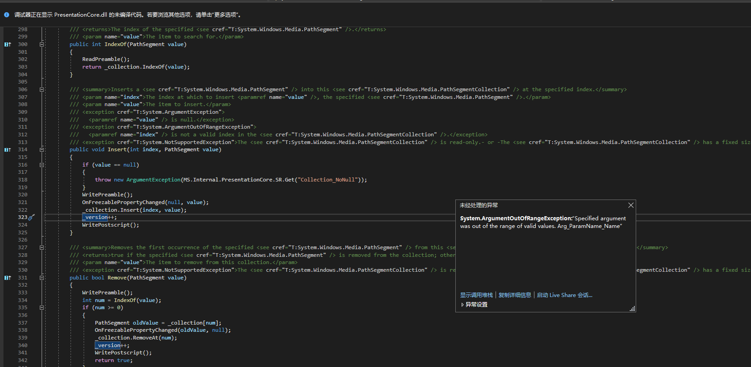Close the unhandled exception popup

tap(631, 205)
